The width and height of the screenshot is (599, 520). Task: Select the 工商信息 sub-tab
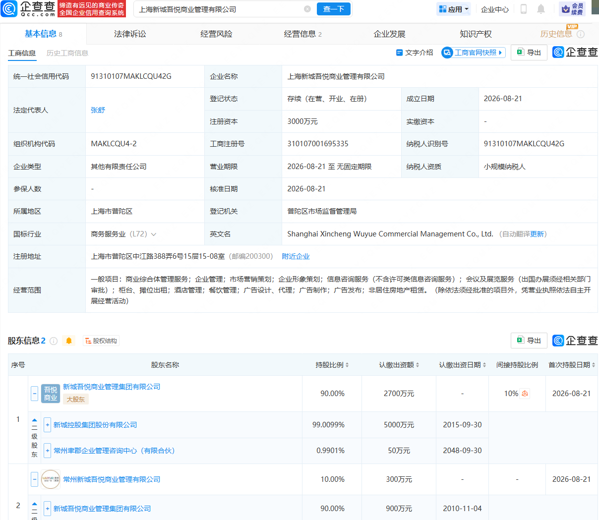pyautogui.click(x=22, y=53)
